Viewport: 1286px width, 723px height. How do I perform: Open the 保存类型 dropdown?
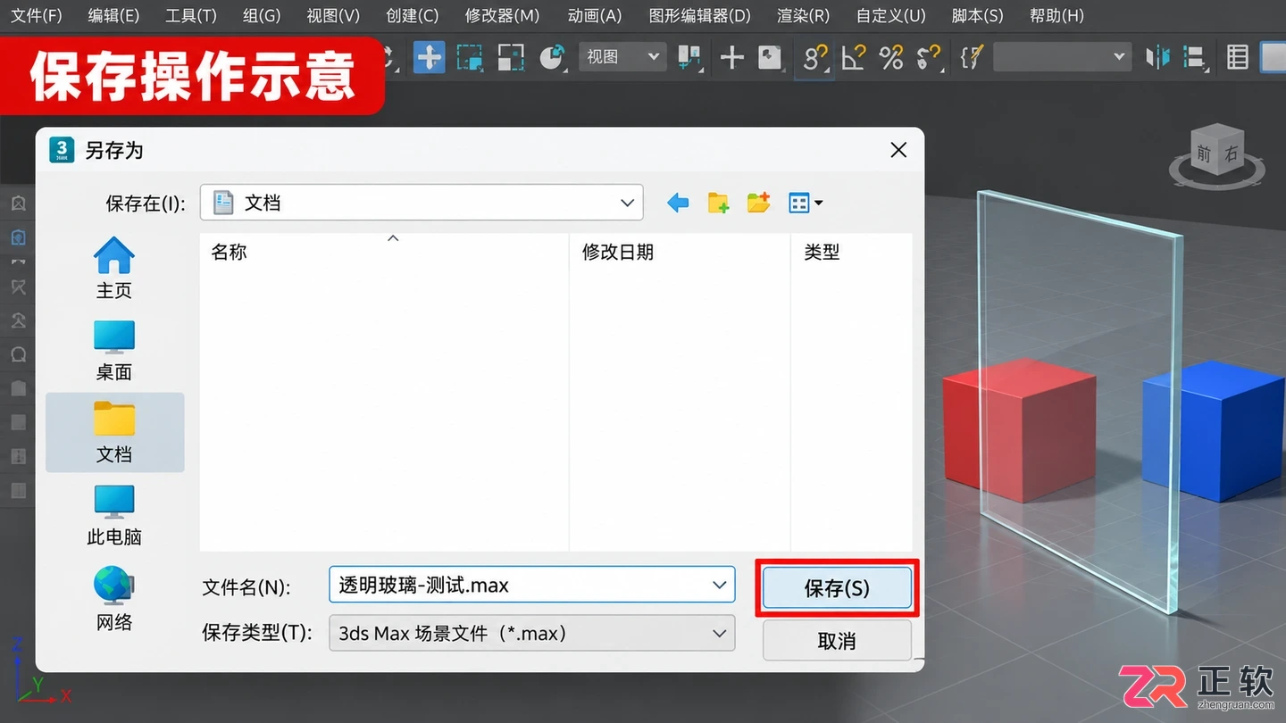pos(532,634)
